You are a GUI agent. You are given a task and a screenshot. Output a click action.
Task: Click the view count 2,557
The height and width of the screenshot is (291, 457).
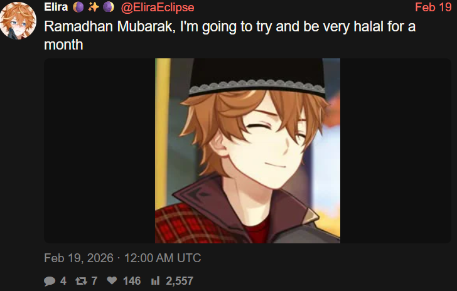coord(180,281)
